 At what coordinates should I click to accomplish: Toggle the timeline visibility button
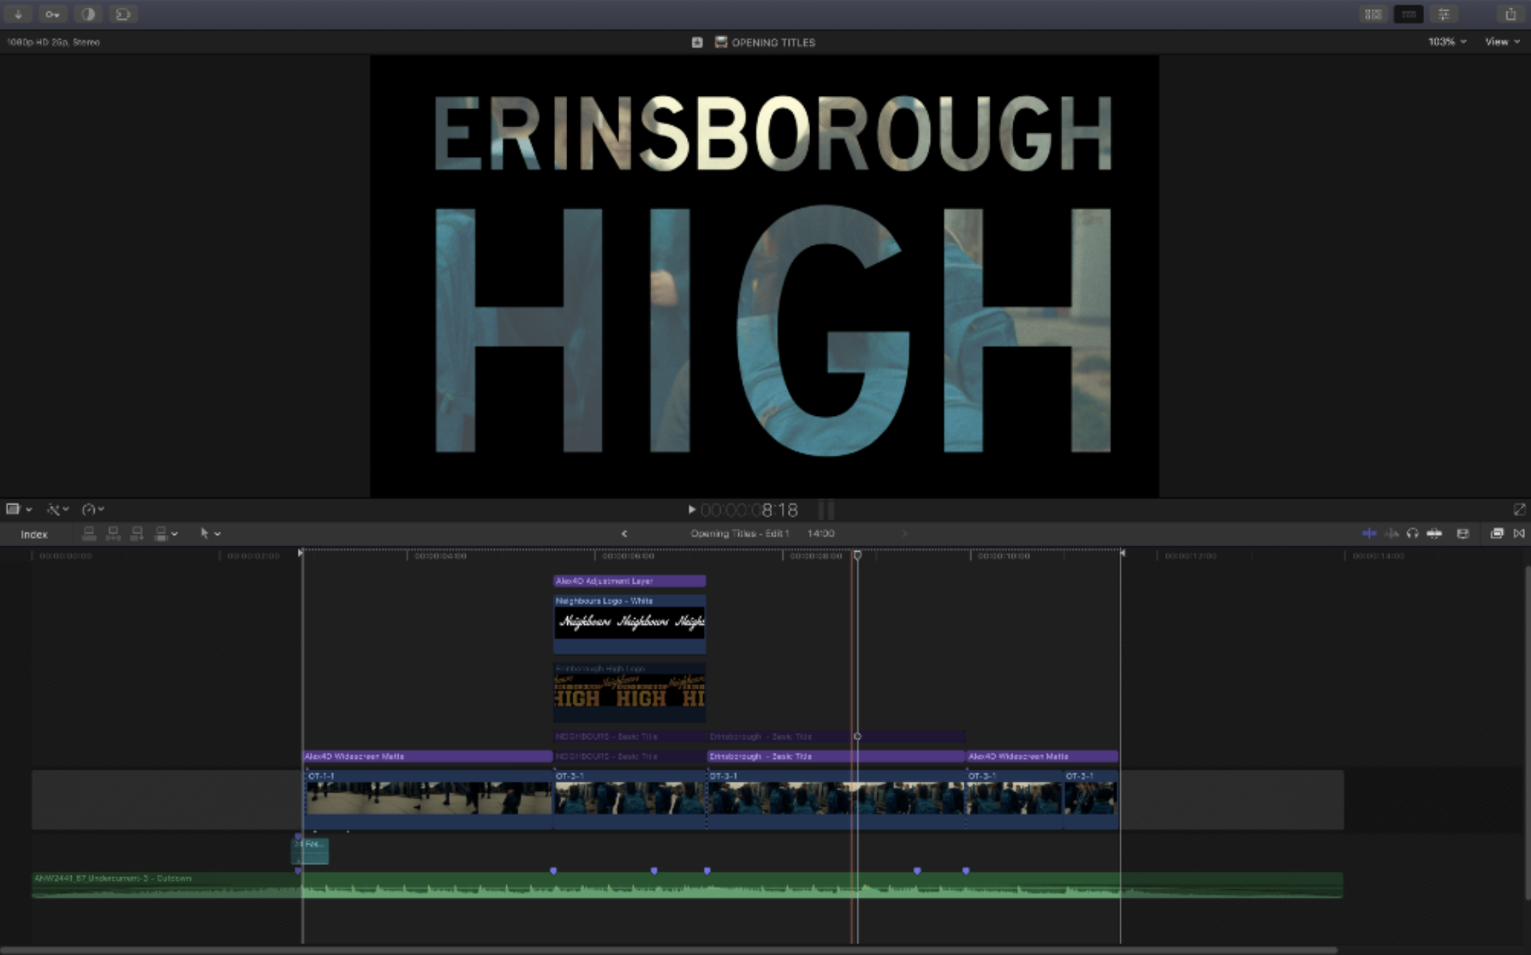click(x=1408, y=14)
